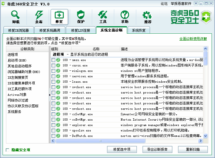This screenshot has width=215, height=158.
Task: Tick the checkbox for csrss.exe
Action: click(53, 66)
